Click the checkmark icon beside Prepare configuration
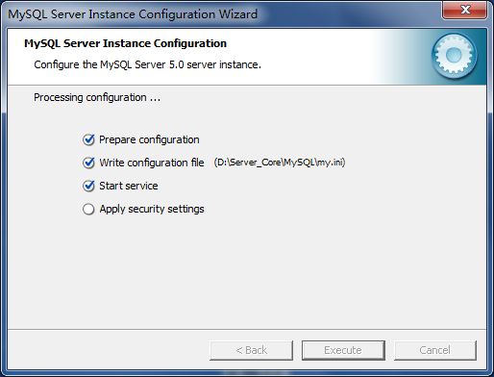Image resolution: width=494 pixels, height=377 pixels. 88,139
